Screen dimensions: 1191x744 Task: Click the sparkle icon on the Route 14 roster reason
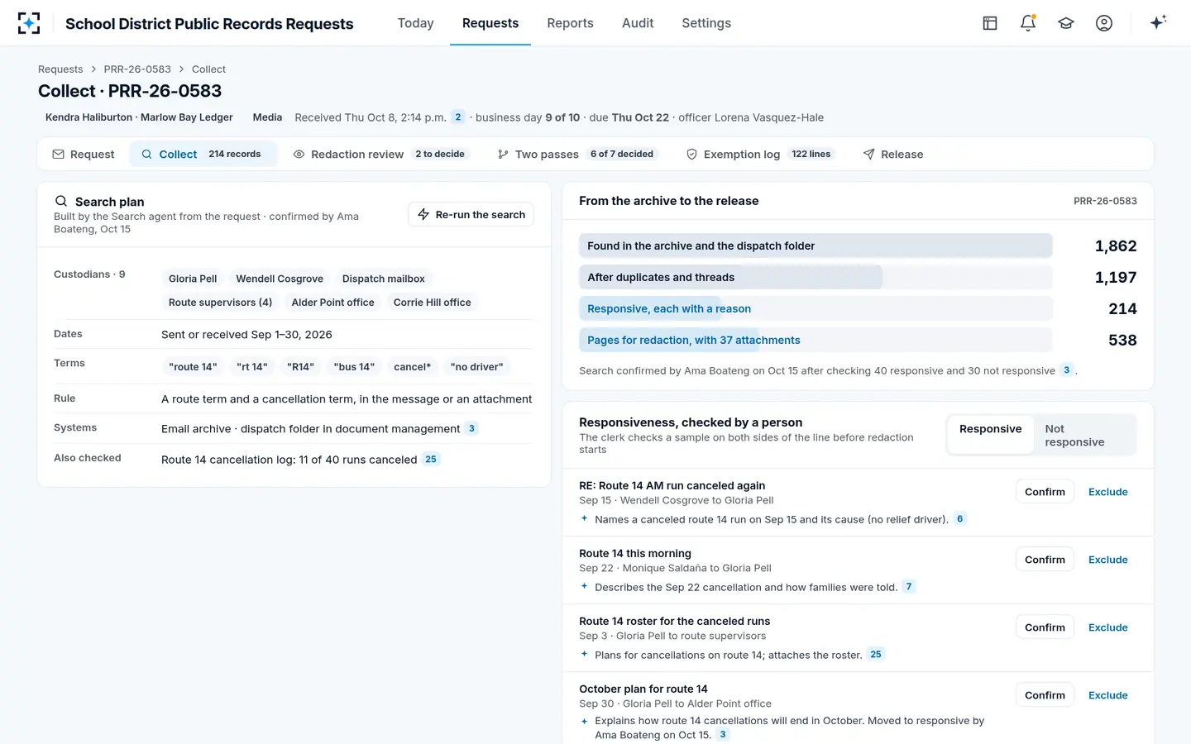[585, 654]
